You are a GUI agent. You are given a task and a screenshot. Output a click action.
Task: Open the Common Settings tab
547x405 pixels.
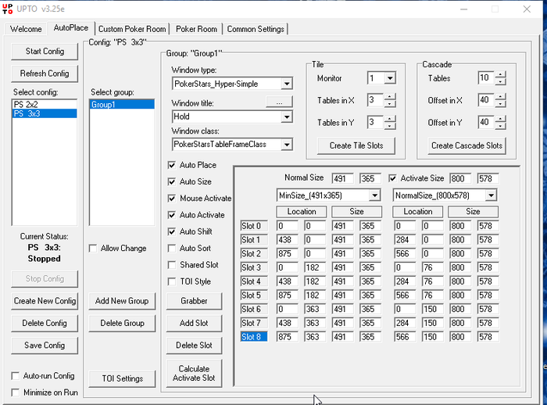point(256,29)
